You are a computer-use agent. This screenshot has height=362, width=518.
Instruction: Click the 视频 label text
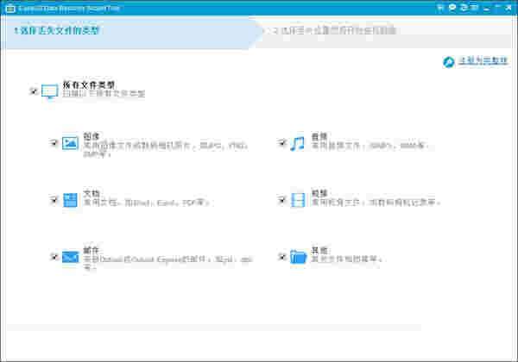[319, 193]
